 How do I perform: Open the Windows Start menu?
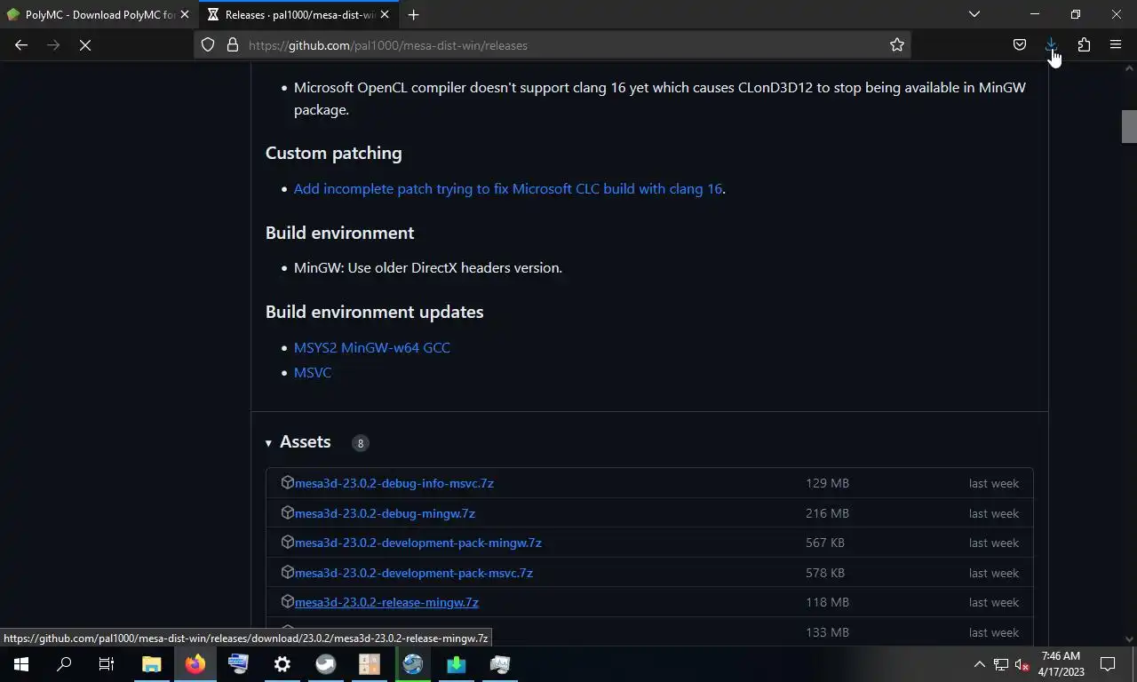point(21,664)
